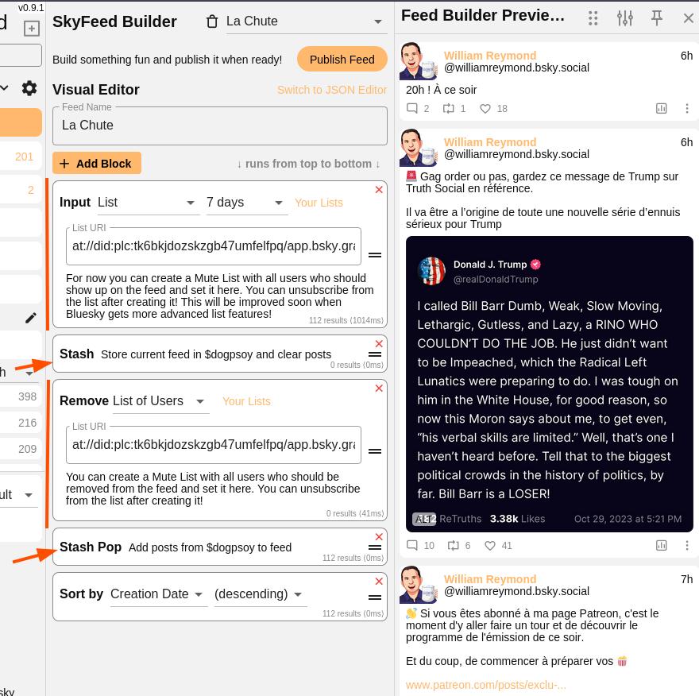Close the Feed Builder Preview panel

pos(689,18)
